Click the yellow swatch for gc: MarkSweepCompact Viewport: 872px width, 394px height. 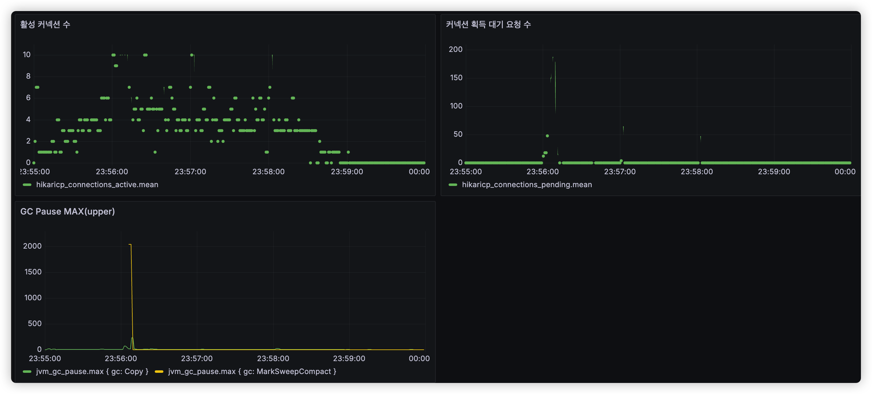tap(159, 372)
